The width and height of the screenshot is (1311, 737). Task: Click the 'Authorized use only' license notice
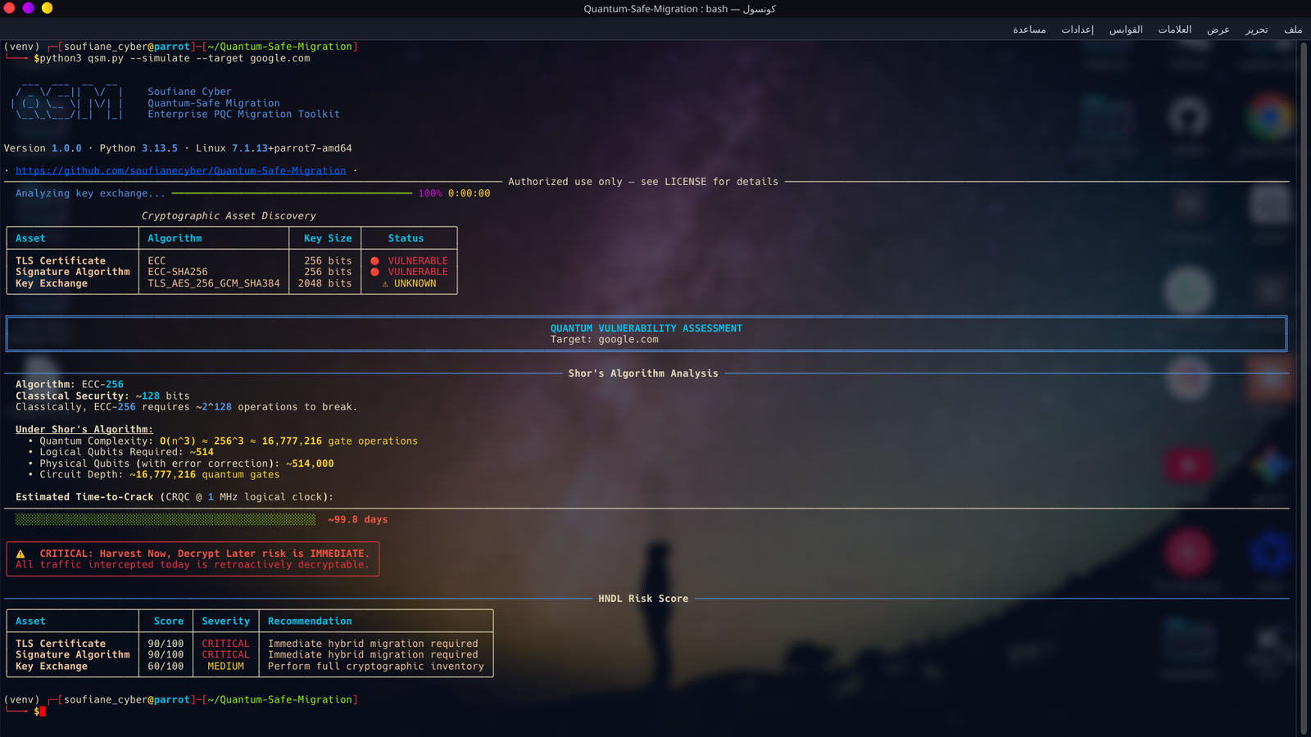click(643, 182)
